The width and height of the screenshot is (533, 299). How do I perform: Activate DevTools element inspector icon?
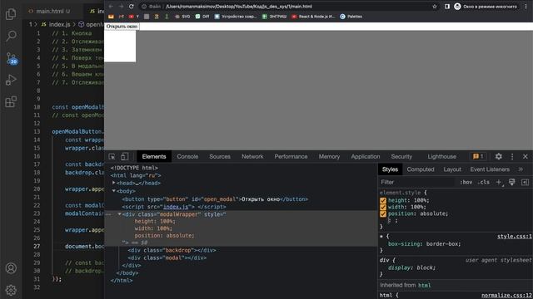pyautogui.click(x=112, y=156)
